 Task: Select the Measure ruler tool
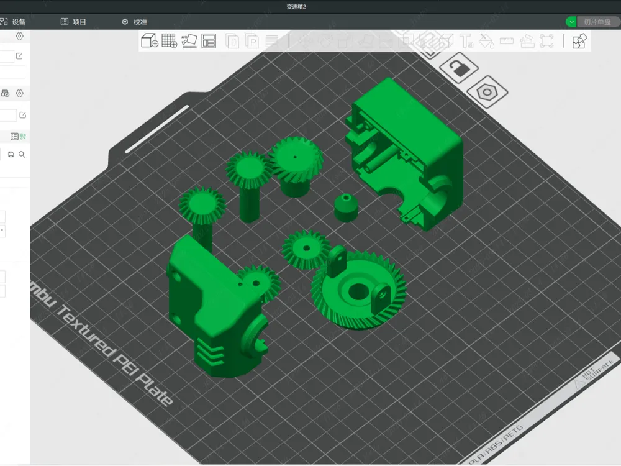(507, 41)
